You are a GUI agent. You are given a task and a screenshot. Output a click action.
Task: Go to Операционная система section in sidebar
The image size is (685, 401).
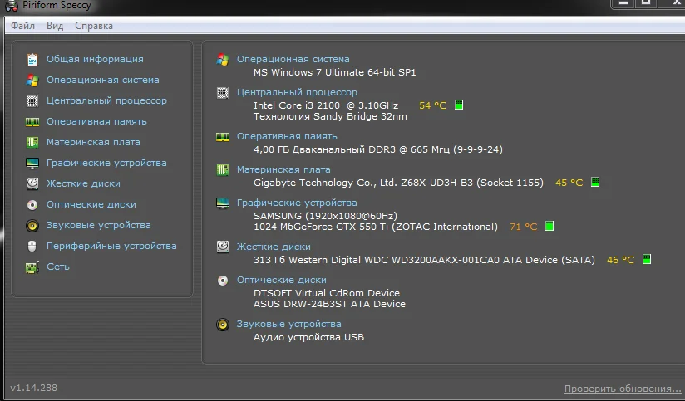pyautogui.click(x=102, y=81)
